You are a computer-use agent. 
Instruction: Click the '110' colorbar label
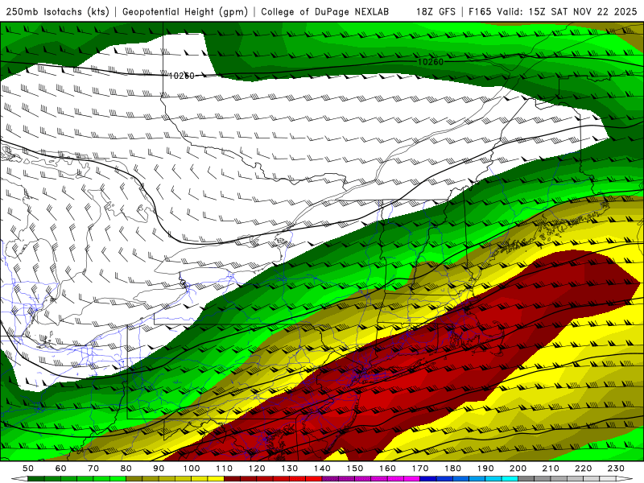pos(224,469)
